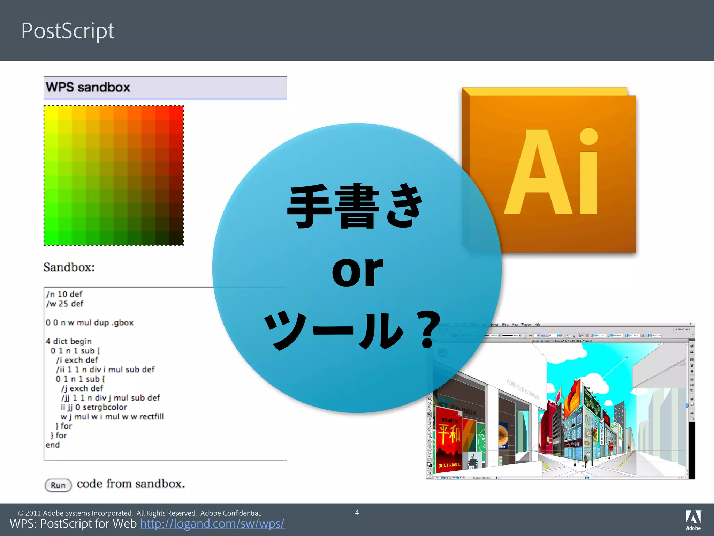The height and width of the screenshot is (536, 714).
Task: Open the Opacity value dropdown arrow
Action: 559,335
